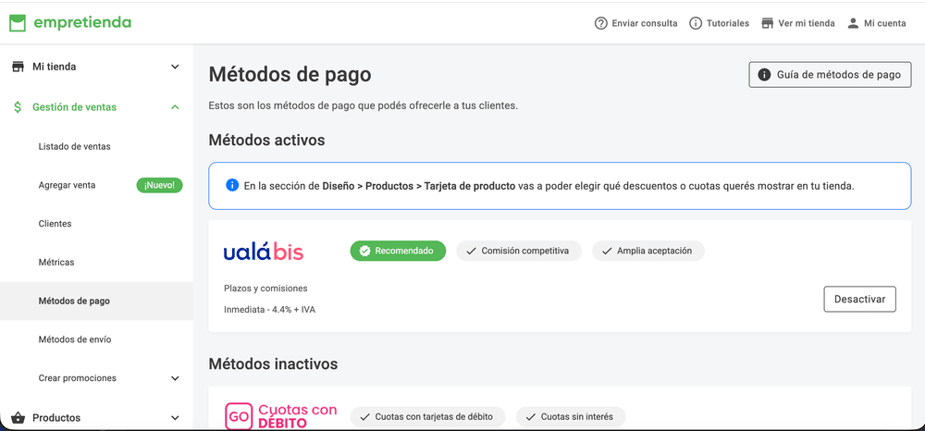Screen dimensions: 925x431
Task: Click the ualá bis logo
Action: (264, 252)
